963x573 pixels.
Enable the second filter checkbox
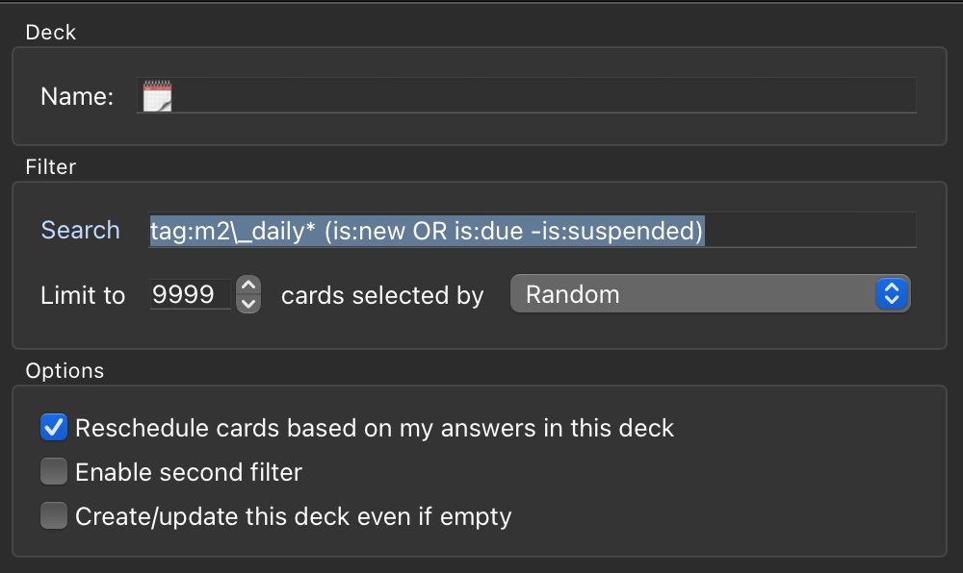[x=54, y=471]
